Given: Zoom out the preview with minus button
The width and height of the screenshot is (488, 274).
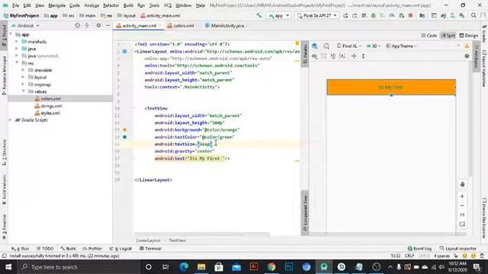Looking at the screenshot, I should [462, 205].
